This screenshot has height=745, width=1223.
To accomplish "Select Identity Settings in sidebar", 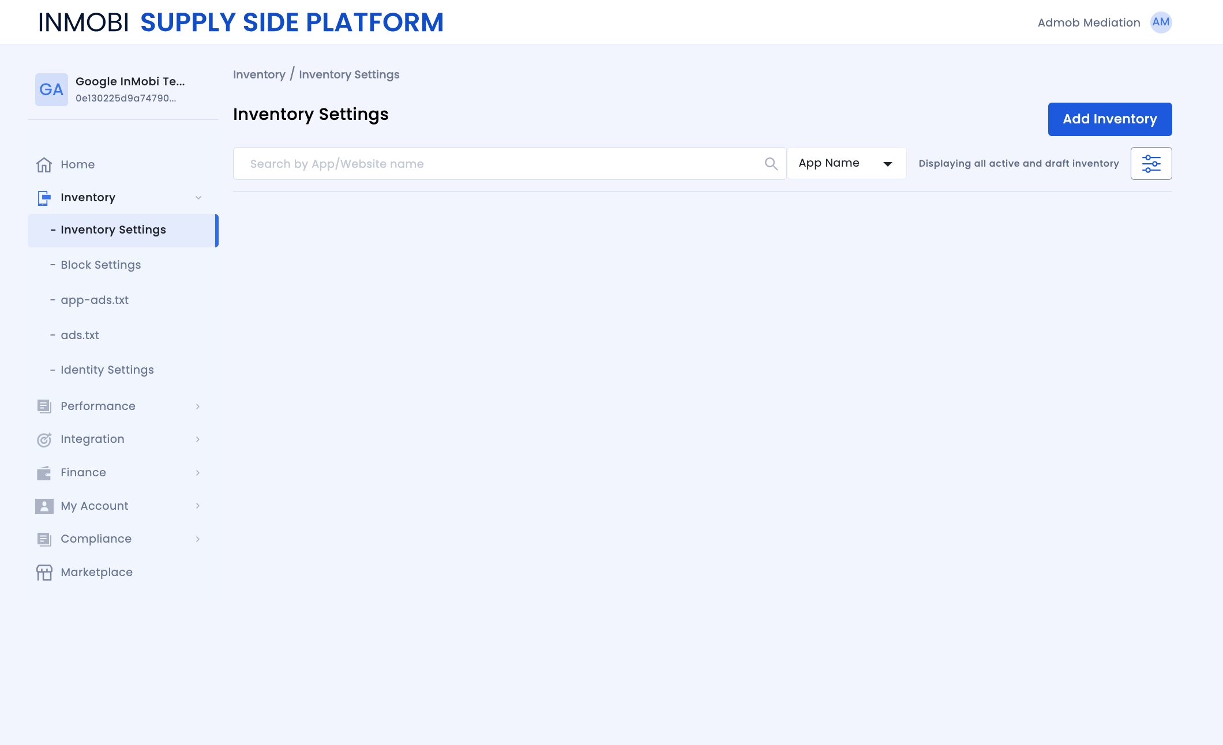I will [107, 370].
